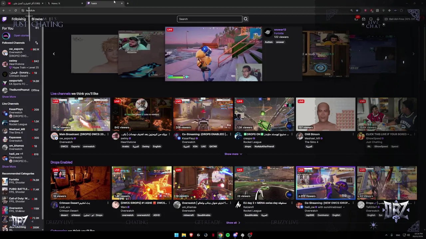
Task: Open Discord from the taskbar
Action: point(235,235)
